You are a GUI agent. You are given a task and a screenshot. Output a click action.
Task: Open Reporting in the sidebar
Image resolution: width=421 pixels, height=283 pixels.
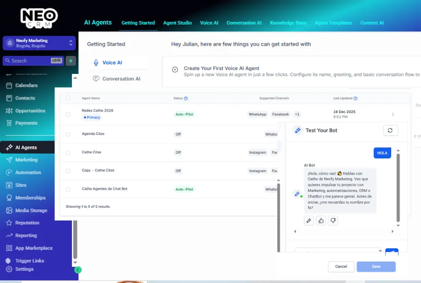point(26,236)
